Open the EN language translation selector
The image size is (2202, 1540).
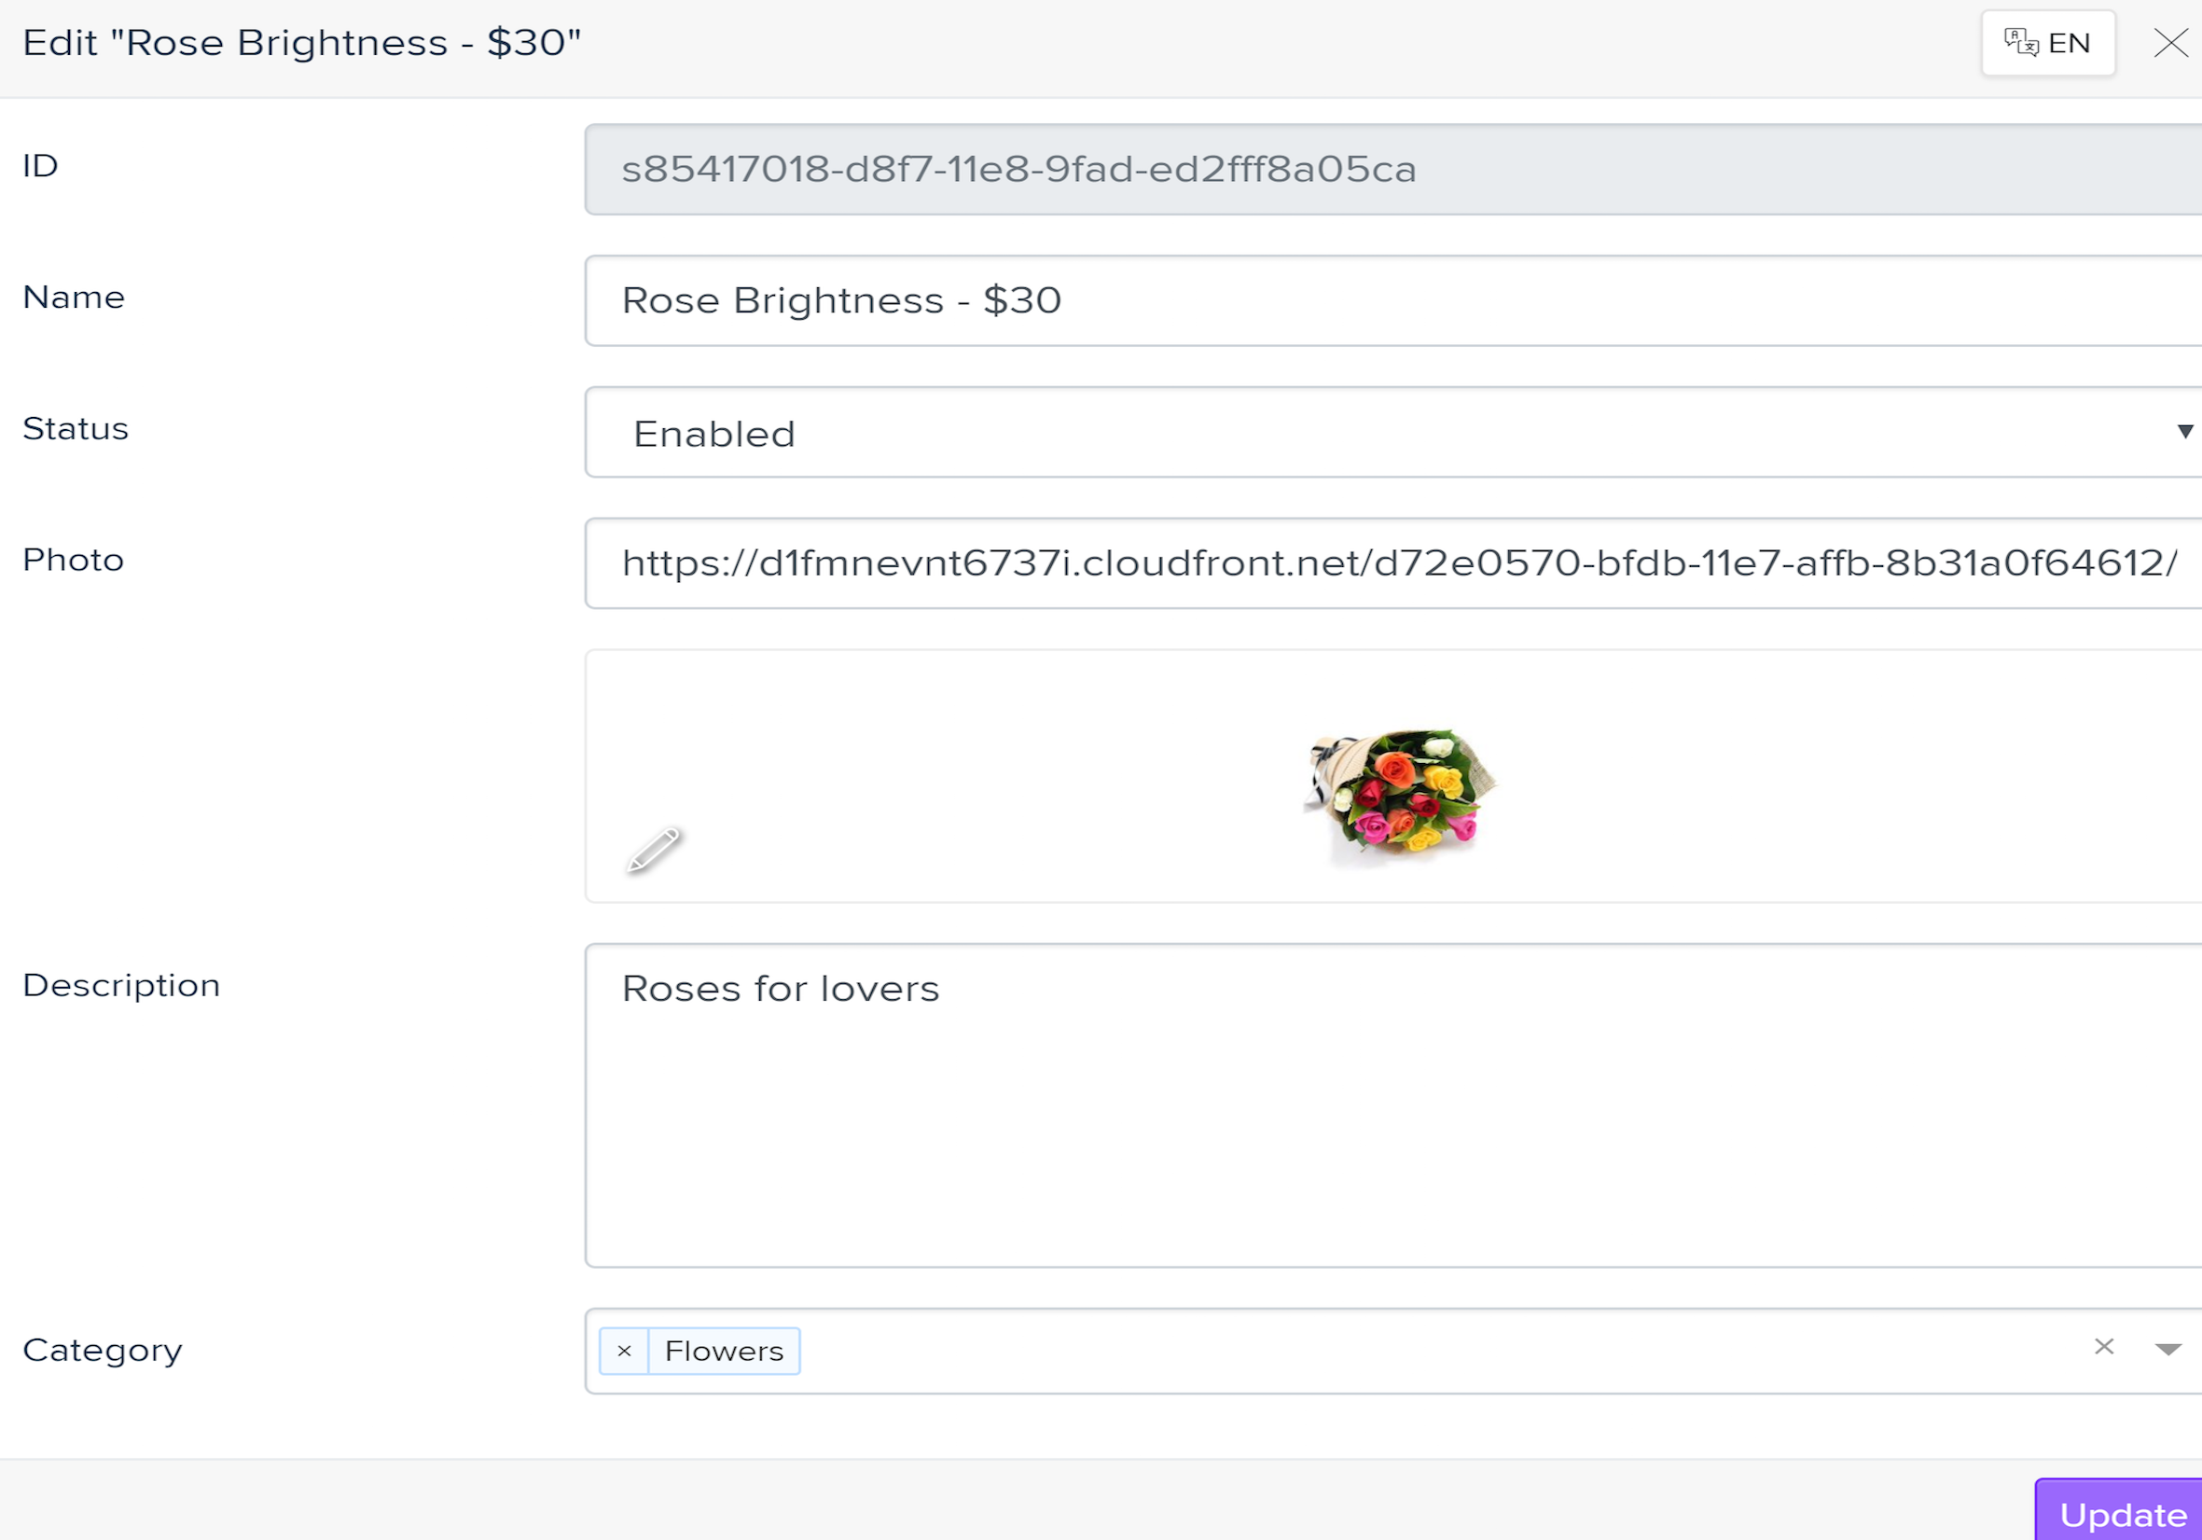[x=2047, y=43]
